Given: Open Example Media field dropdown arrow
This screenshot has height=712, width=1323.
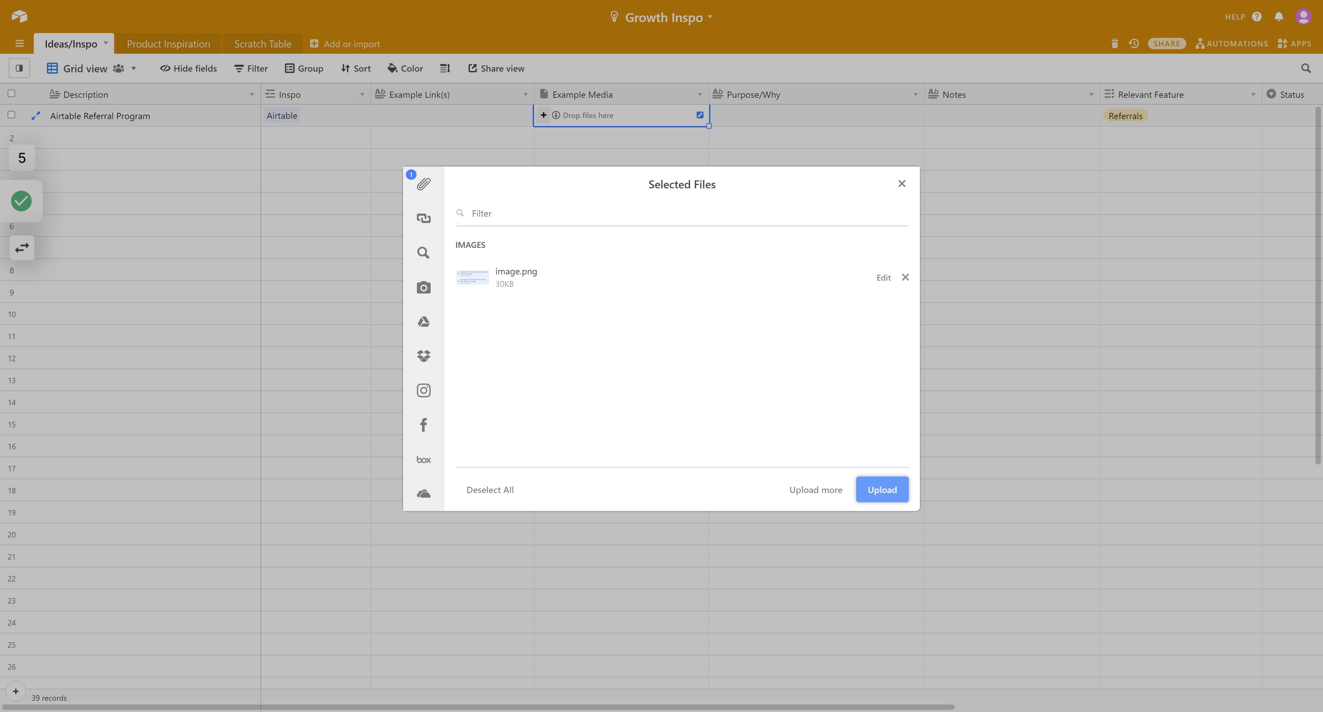Looking at the screenshot, I should (x=699, y=94).
